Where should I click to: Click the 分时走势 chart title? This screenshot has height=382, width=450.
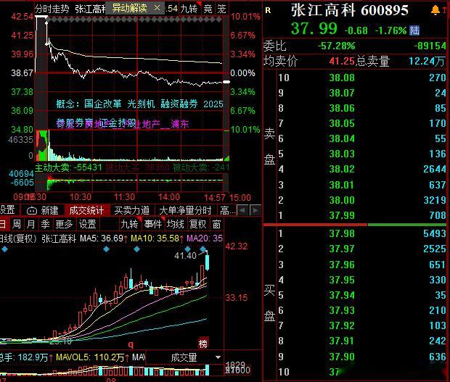(x=52, y=9)
